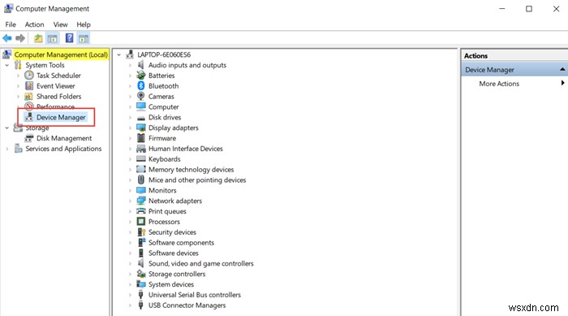The image size is (568, 316).
Task: Open the Action menu
Action: (34, 24)
